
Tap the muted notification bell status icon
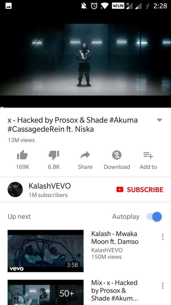click(x=84, y=6)
